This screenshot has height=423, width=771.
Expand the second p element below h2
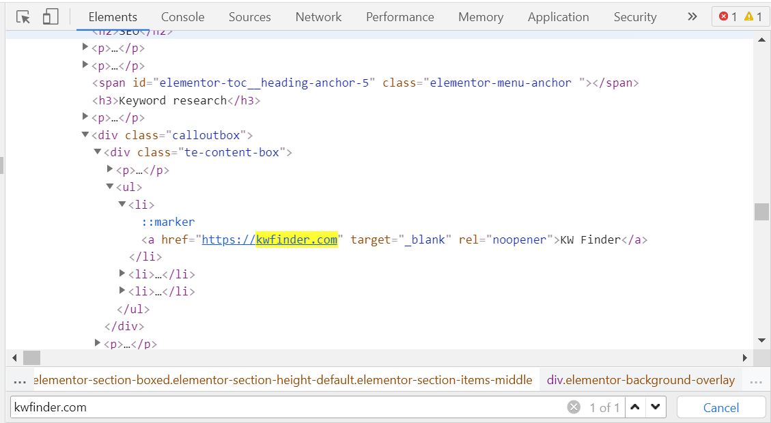coord(85,64)
